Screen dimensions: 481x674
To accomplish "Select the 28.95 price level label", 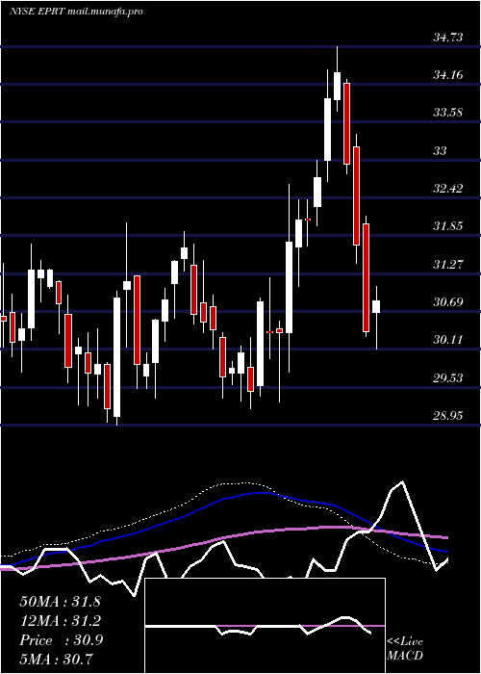I will (448, 416).
